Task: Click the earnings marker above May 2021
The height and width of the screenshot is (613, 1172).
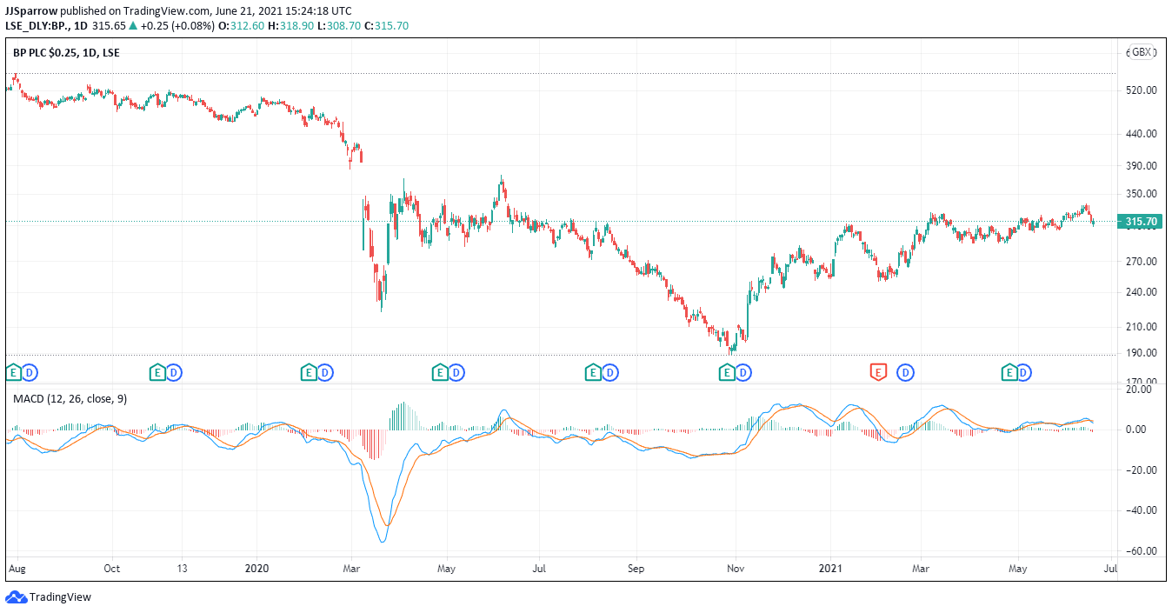Action: (1009, 373)
